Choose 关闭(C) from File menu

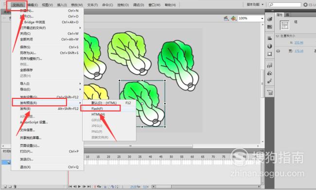coord(47,33)
